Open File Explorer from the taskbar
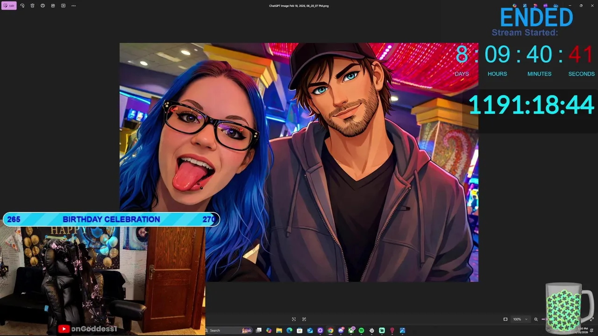 coord(279,330)
